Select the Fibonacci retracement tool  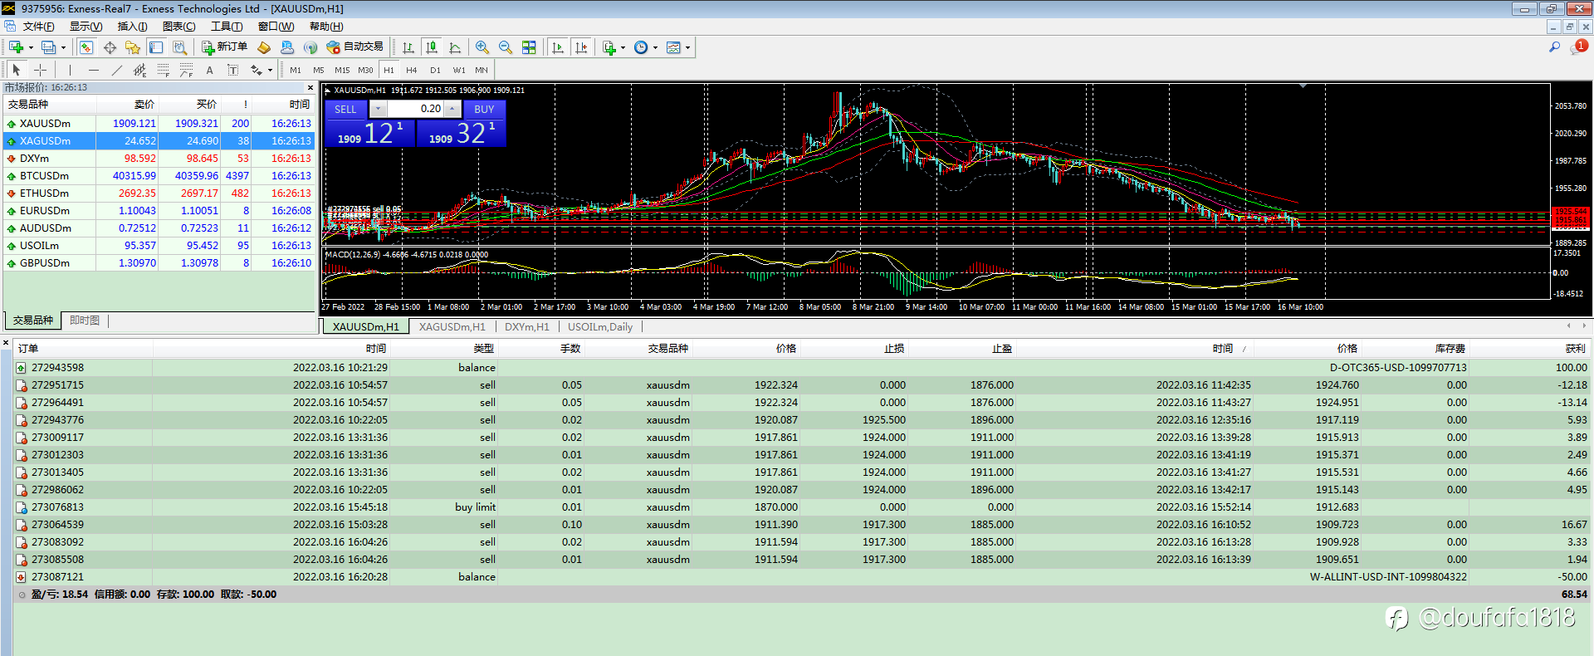pos(163,71)
